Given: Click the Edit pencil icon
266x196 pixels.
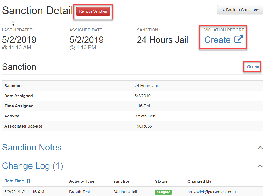Looking at the screenshot, I should pyautogui.click(x=249, y=67).
